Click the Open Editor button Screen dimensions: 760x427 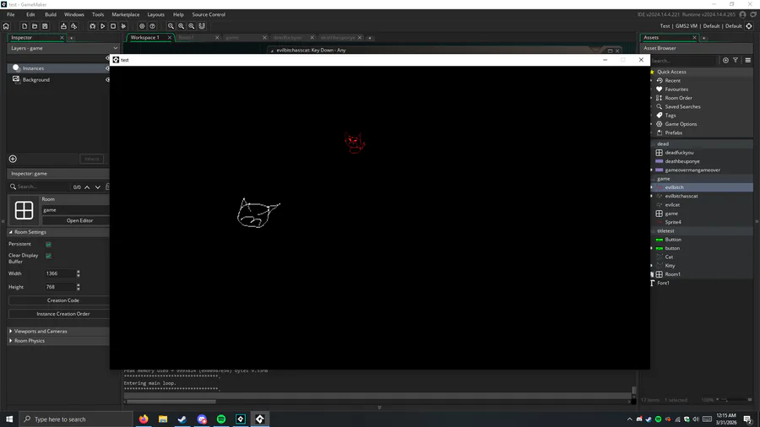[80, 220]
